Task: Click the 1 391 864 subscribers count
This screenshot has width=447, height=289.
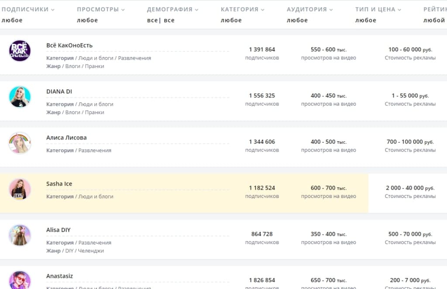Action: [262, 50]
